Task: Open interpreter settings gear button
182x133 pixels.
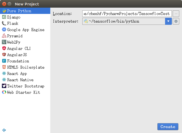Action: click(x=176, y=21)
